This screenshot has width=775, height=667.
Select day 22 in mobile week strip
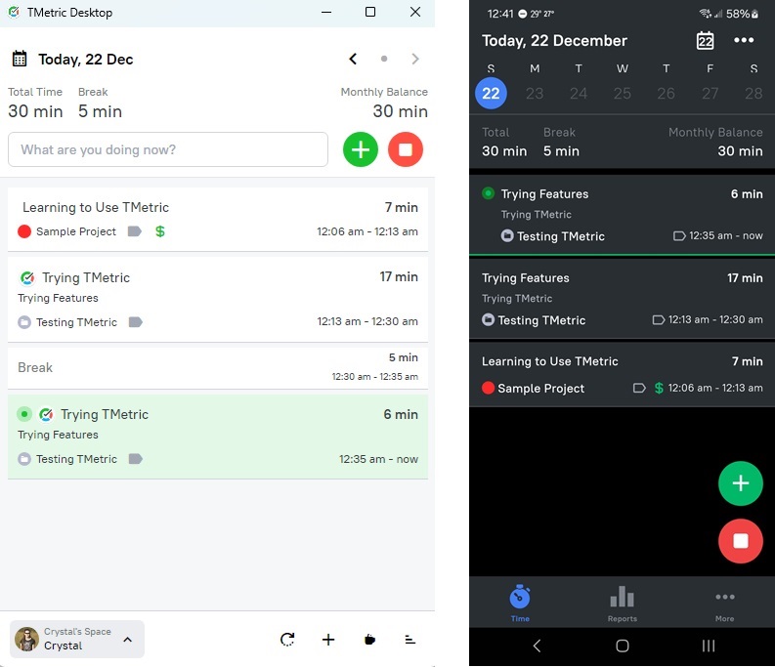[491, 93]
